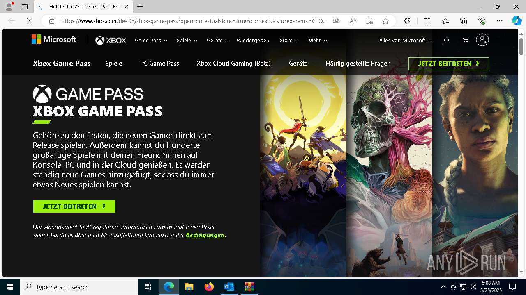This screenshot has height=295, width=526.
Task: Close the Xbox Game Pass browser tab
Action: (126, 7)
